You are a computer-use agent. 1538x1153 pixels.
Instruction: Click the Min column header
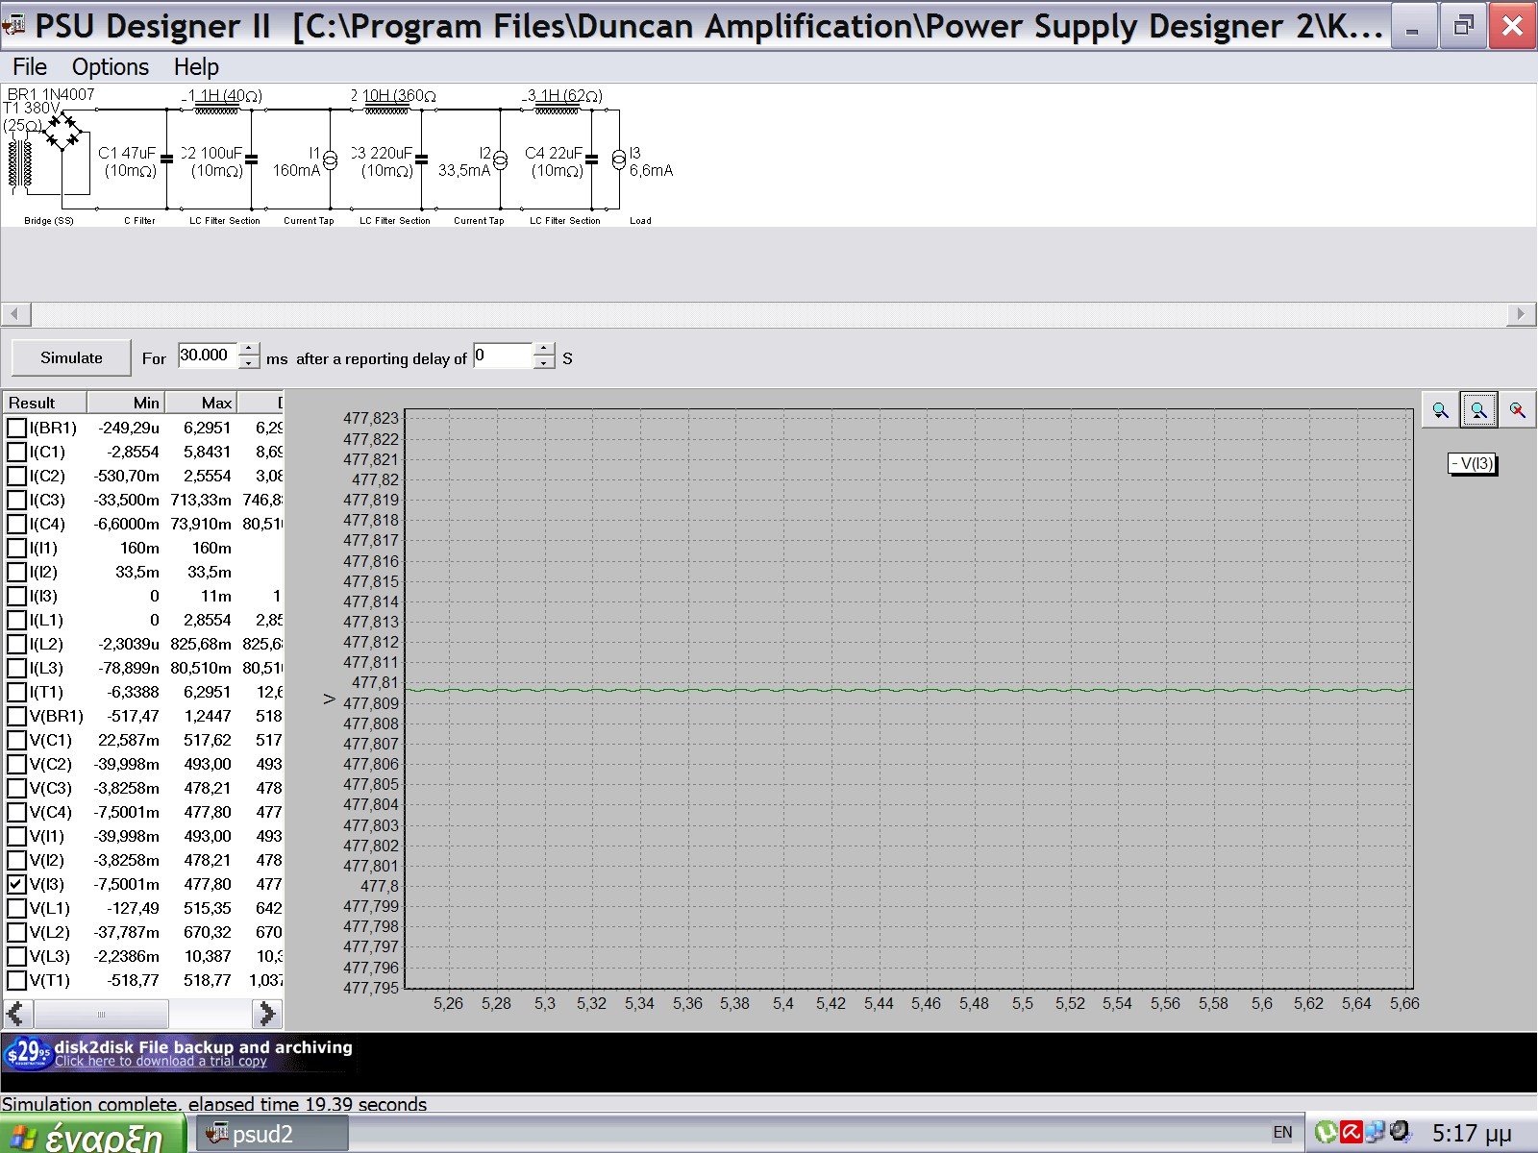[x=126, y=403]
